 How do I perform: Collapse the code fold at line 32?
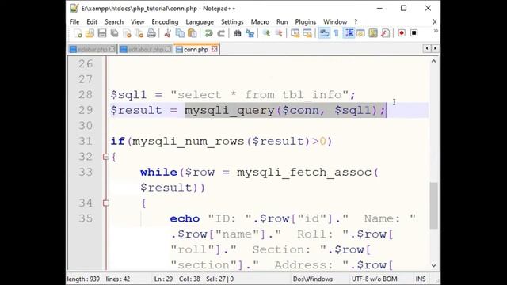click(x=105, y=157)
